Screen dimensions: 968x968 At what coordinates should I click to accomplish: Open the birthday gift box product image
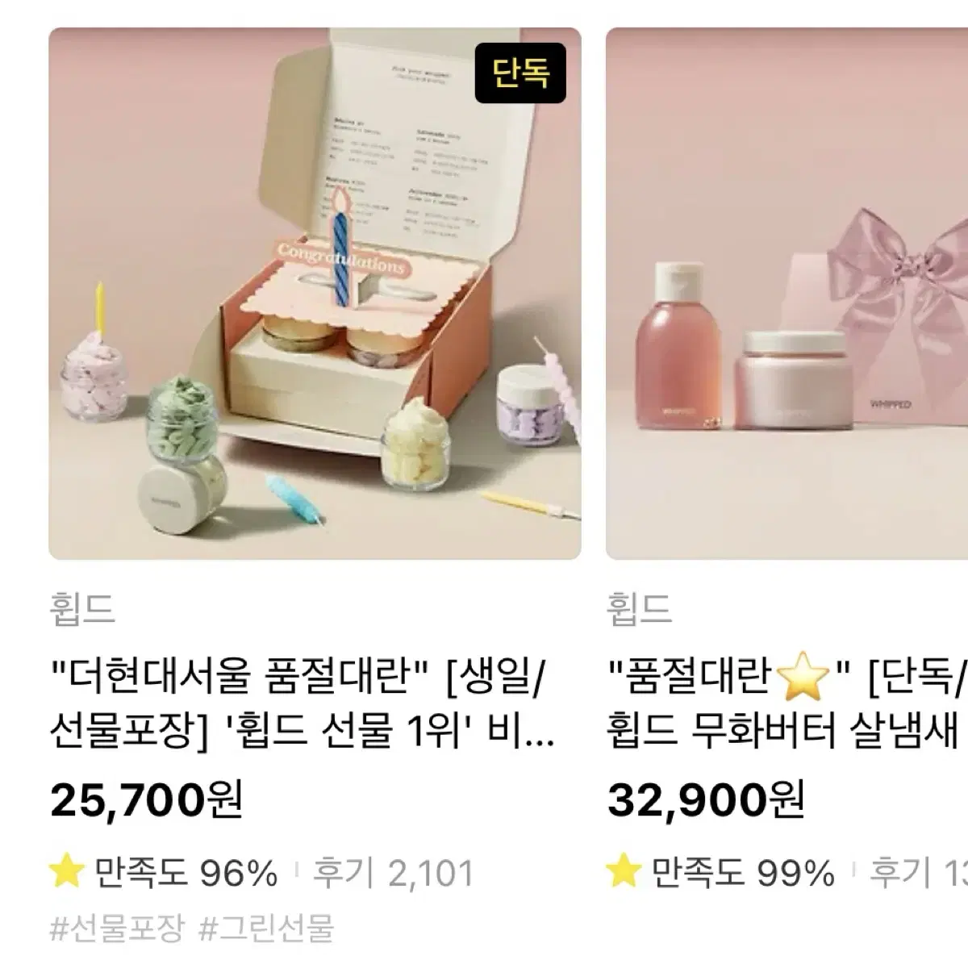(x=315, y=294)
